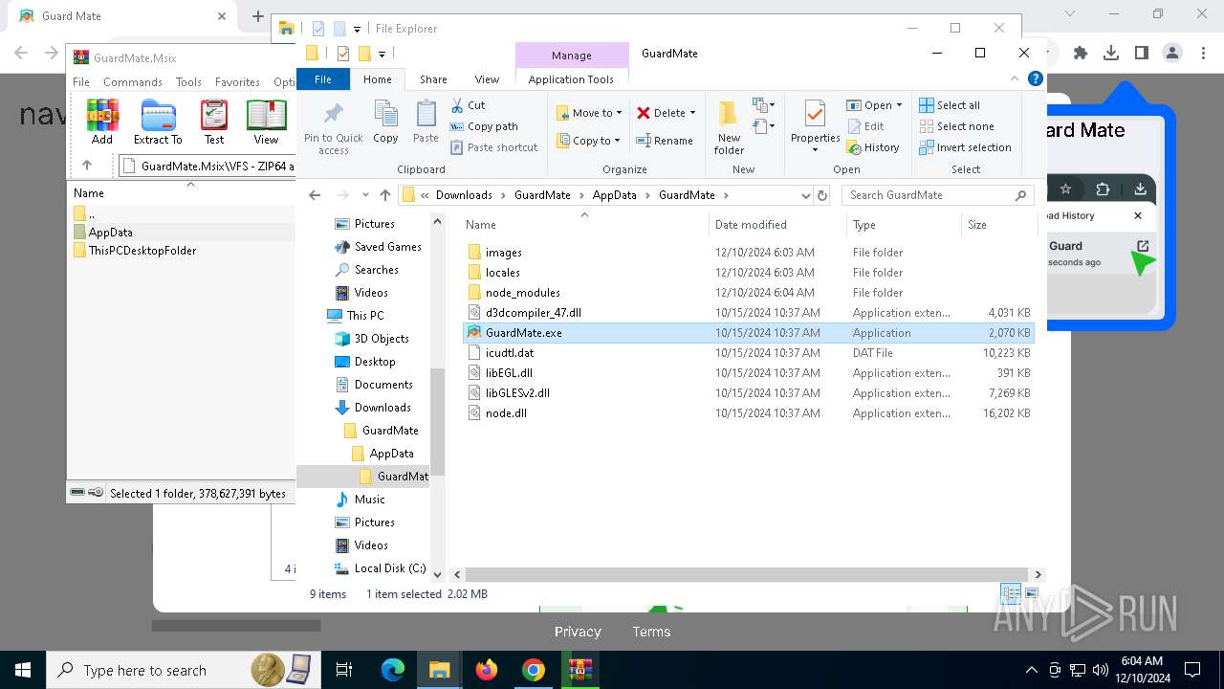Click the Back arrow in File Explorer

315,195
